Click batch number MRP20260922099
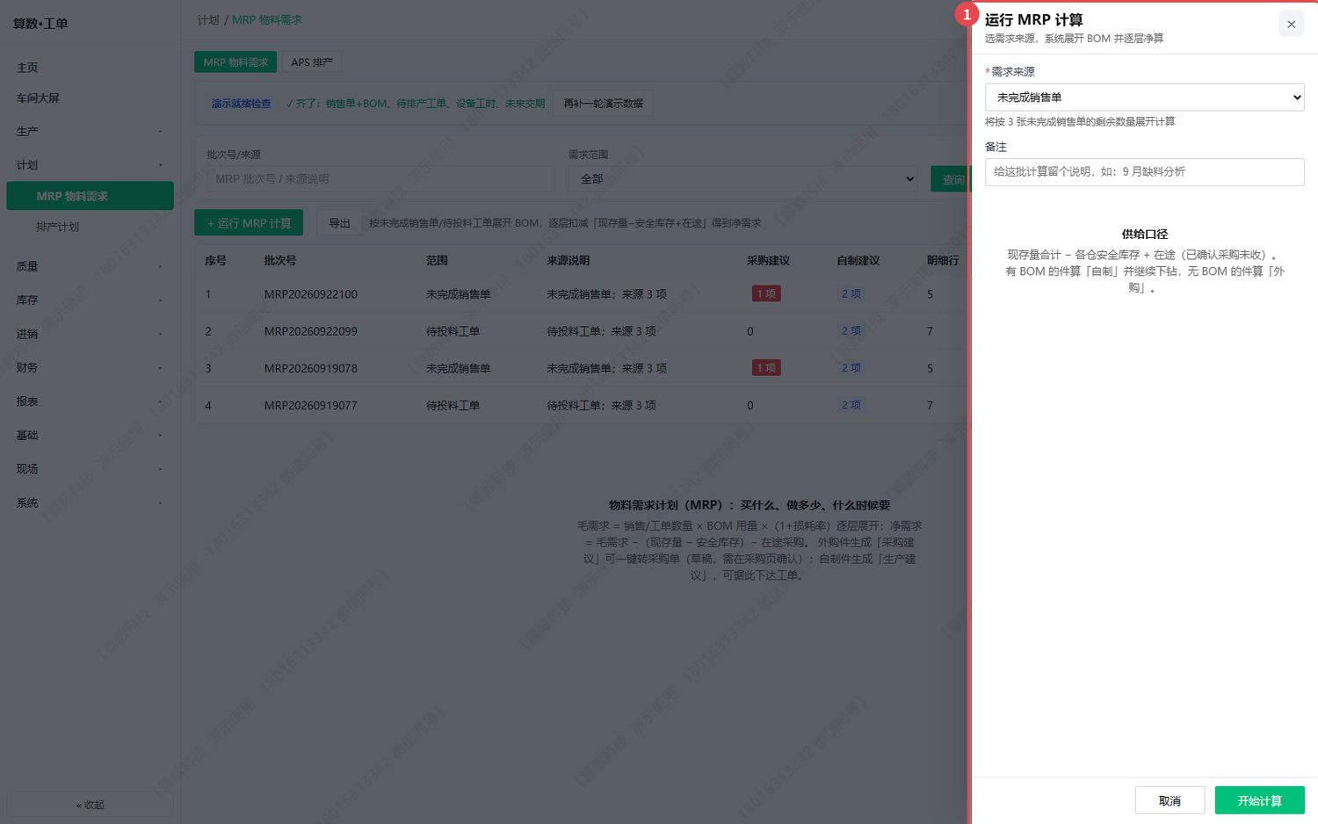 (311, 331)
